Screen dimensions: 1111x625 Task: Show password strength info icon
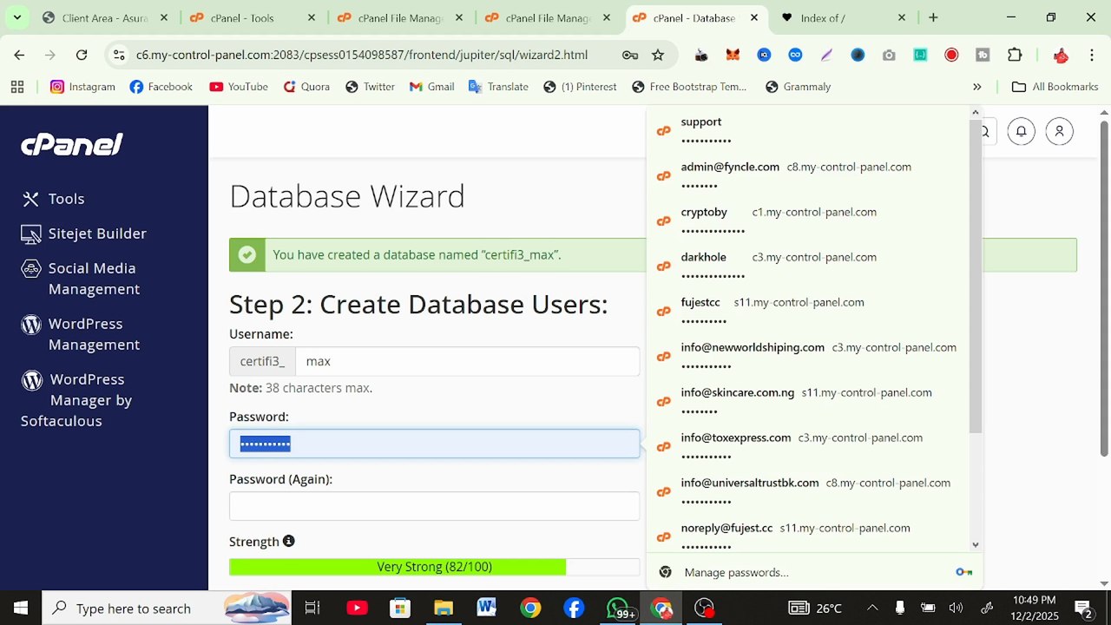click(288, 541)
